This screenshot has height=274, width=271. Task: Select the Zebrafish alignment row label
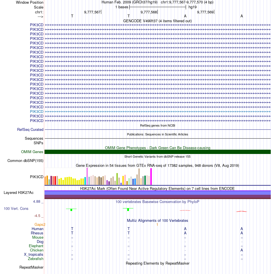35,259
